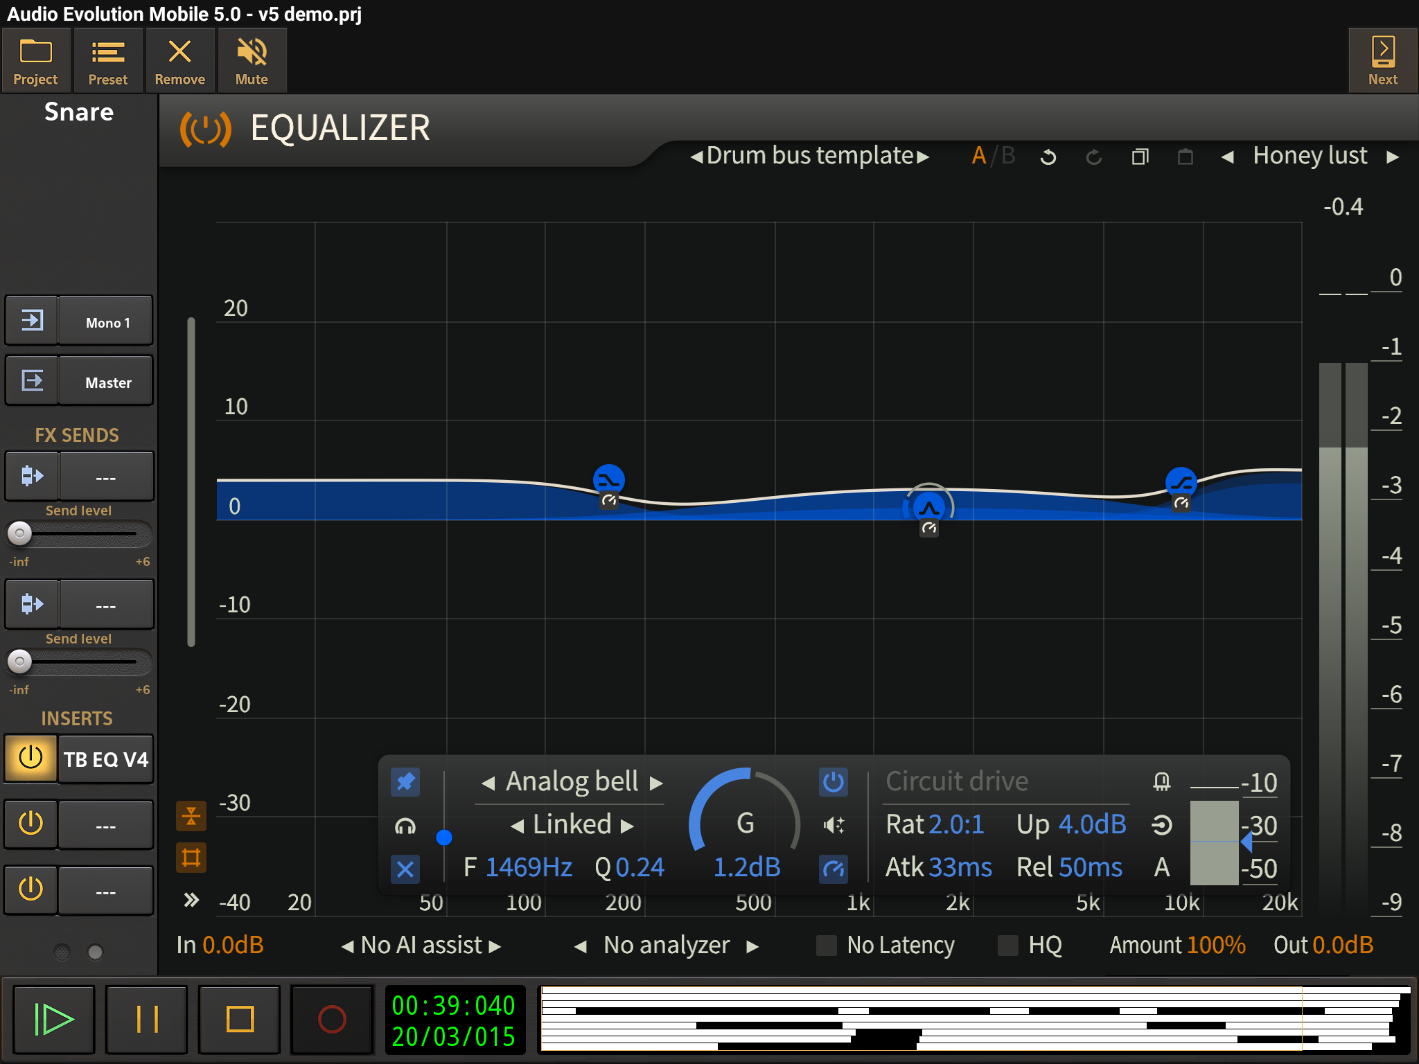Choose previous filter type before Analog bell
Image resolution: width=1419 pixels, height=1064 pixels.
(488, 783)
